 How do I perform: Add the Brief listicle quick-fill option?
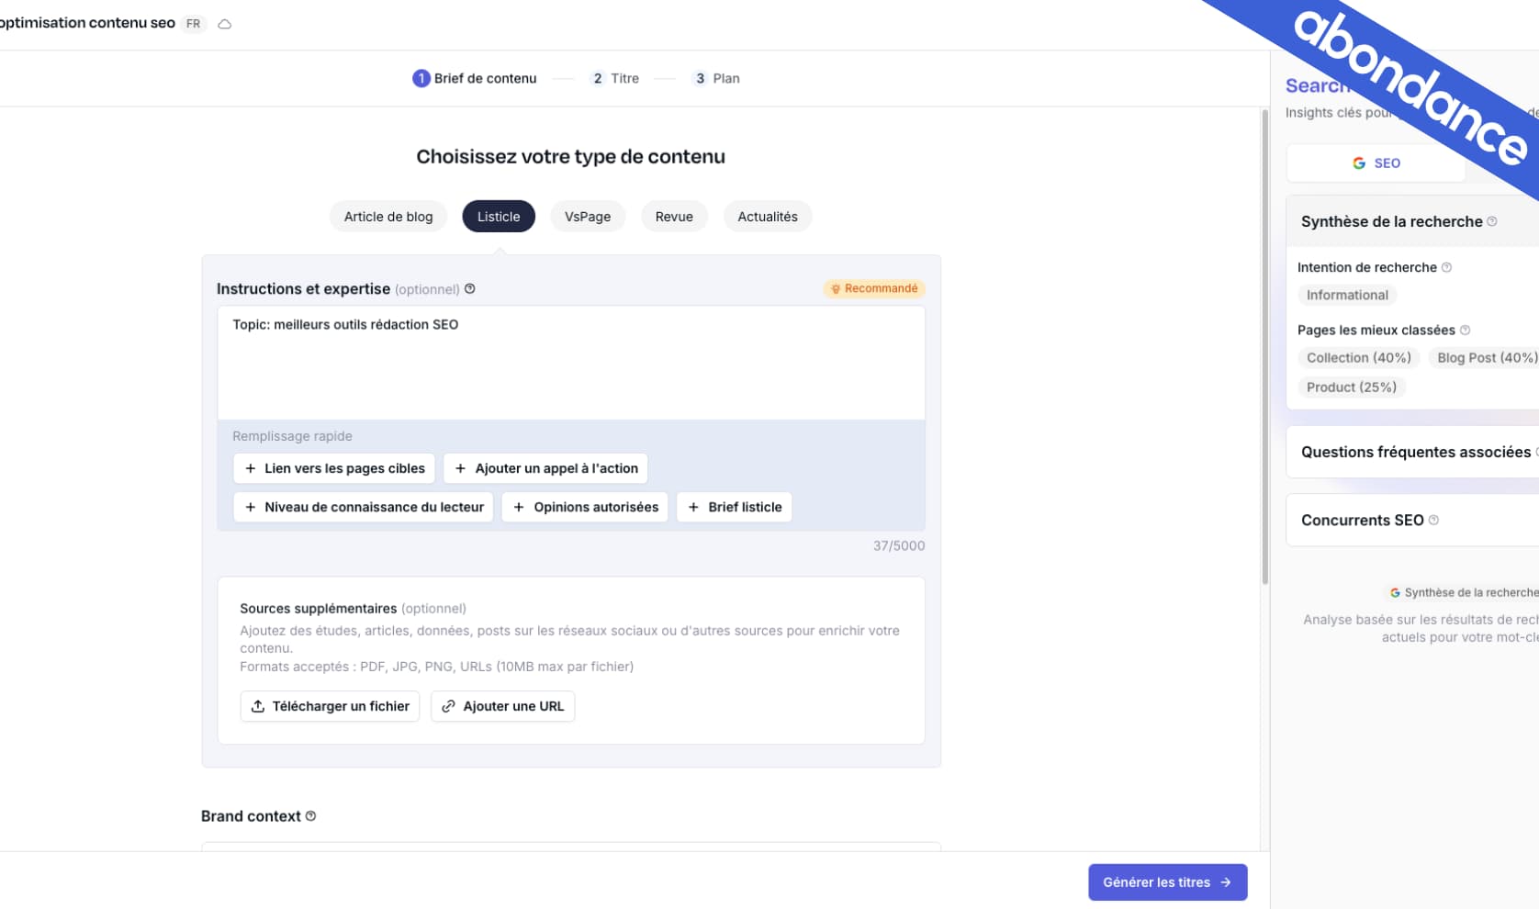tap(734, 507)
